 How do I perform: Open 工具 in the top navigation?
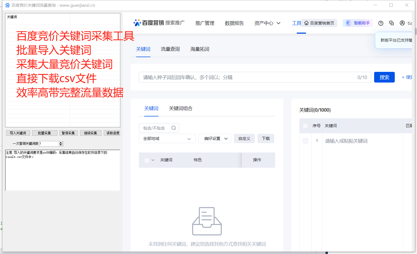pyautogui.click(x=296, y=23)
